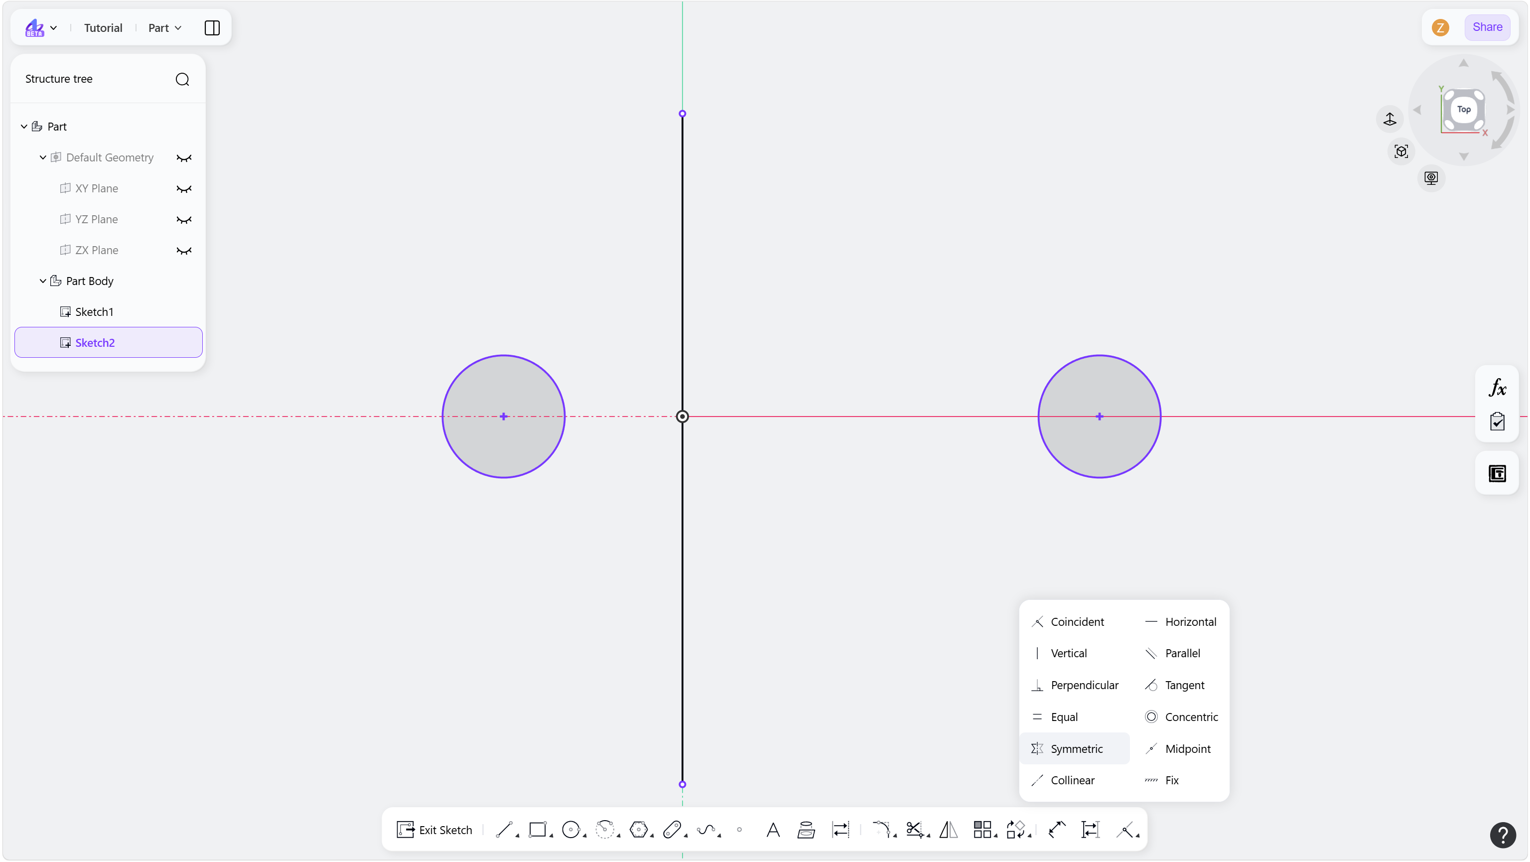Show the XY Plane visibility eye
The image size is (1530, 862).
click(x=184, y=189)
